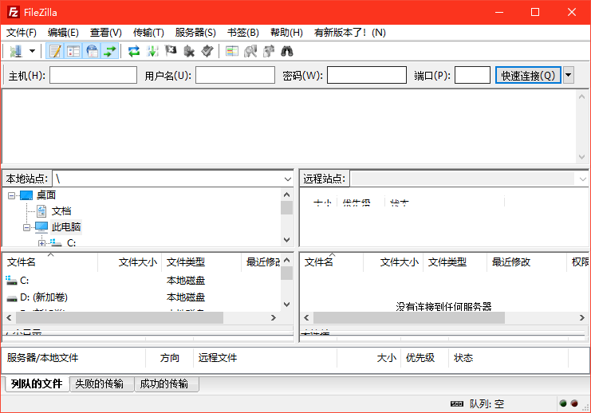Expand the C: drive tree node
Image resolution: width=591 pixels, height=413 pixels.
tap(41, 243)
